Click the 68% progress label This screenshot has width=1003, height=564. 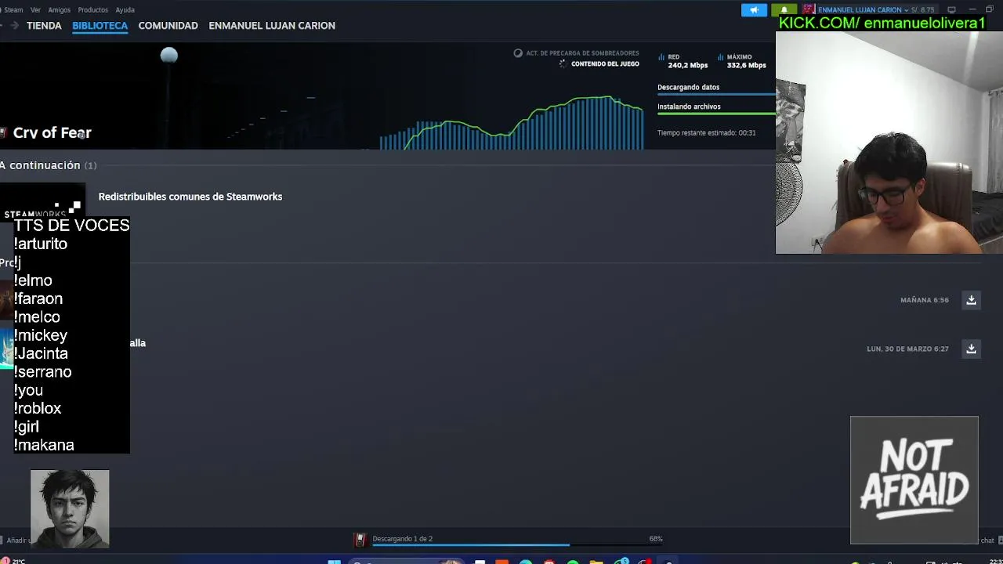click(656, 539)
